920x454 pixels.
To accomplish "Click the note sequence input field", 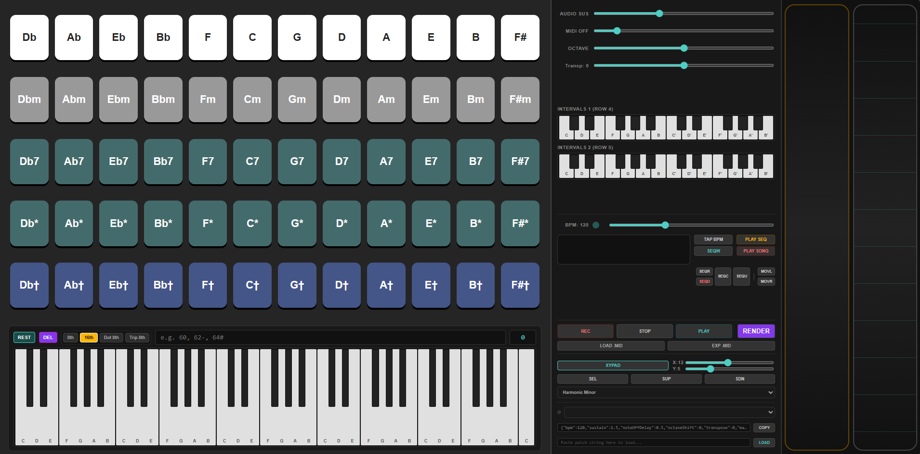I will pyautogui.click(x=330, y=338).
